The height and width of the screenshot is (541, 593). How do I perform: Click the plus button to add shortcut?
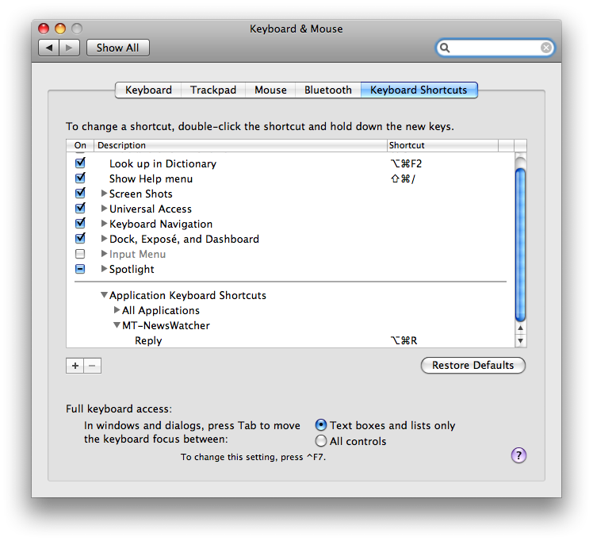75,366
